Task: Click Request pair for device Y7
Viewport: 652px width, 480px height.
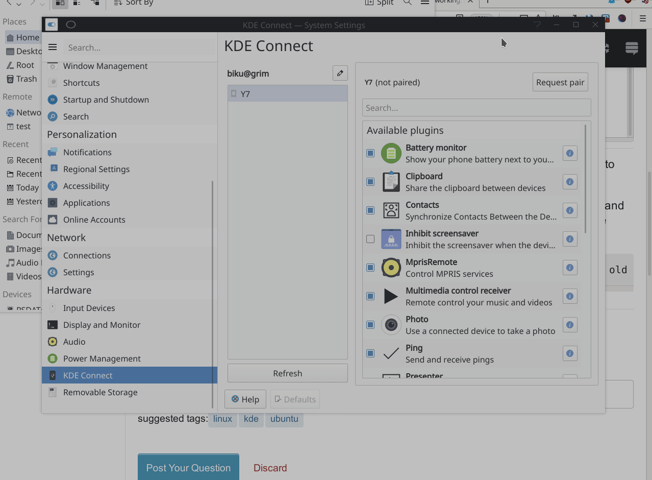Action: coord(560,82)
